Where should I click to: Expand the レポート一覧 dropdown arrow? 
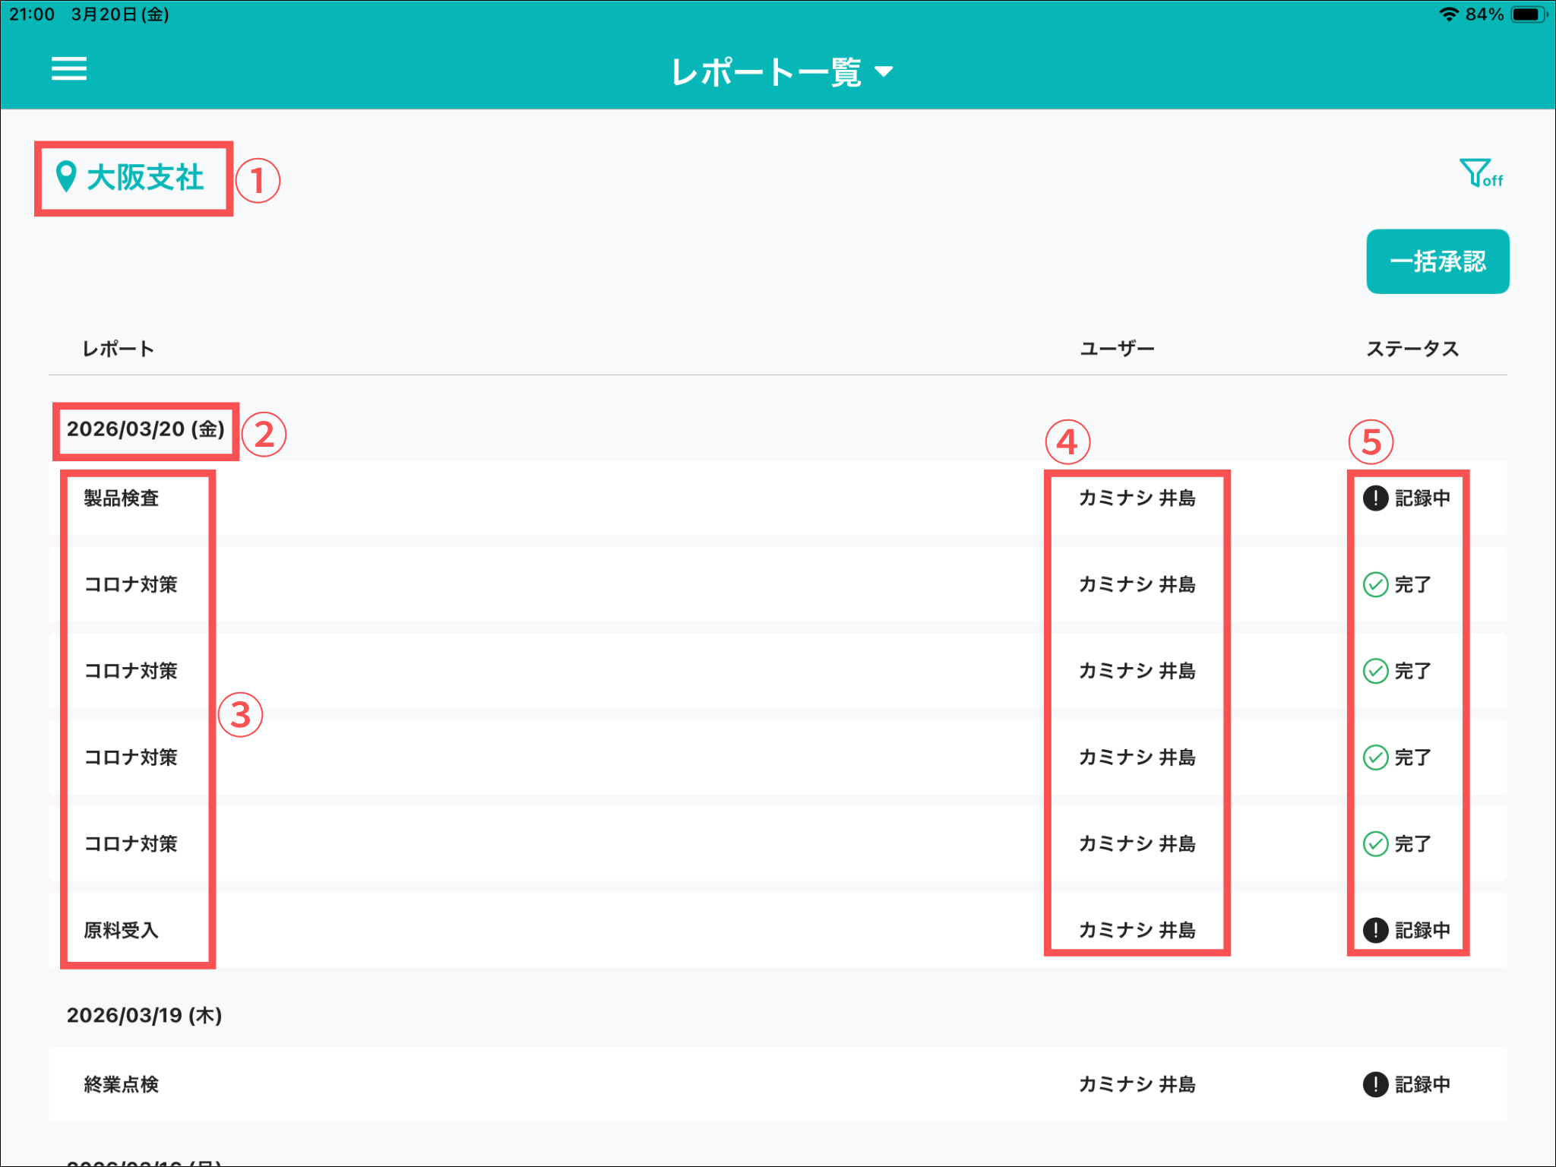click(884, 72)
